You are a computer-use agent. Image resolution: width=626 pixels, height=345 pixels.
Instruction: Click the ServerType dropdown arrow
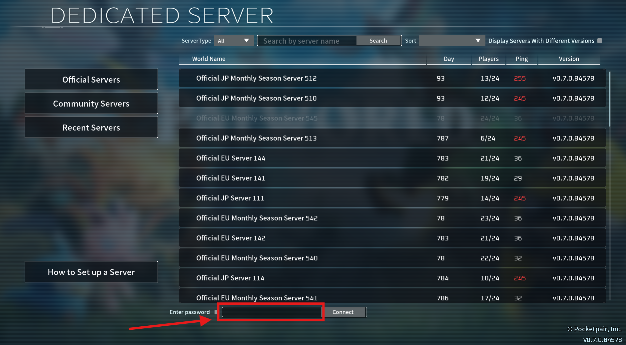click(x=247, y=41)
